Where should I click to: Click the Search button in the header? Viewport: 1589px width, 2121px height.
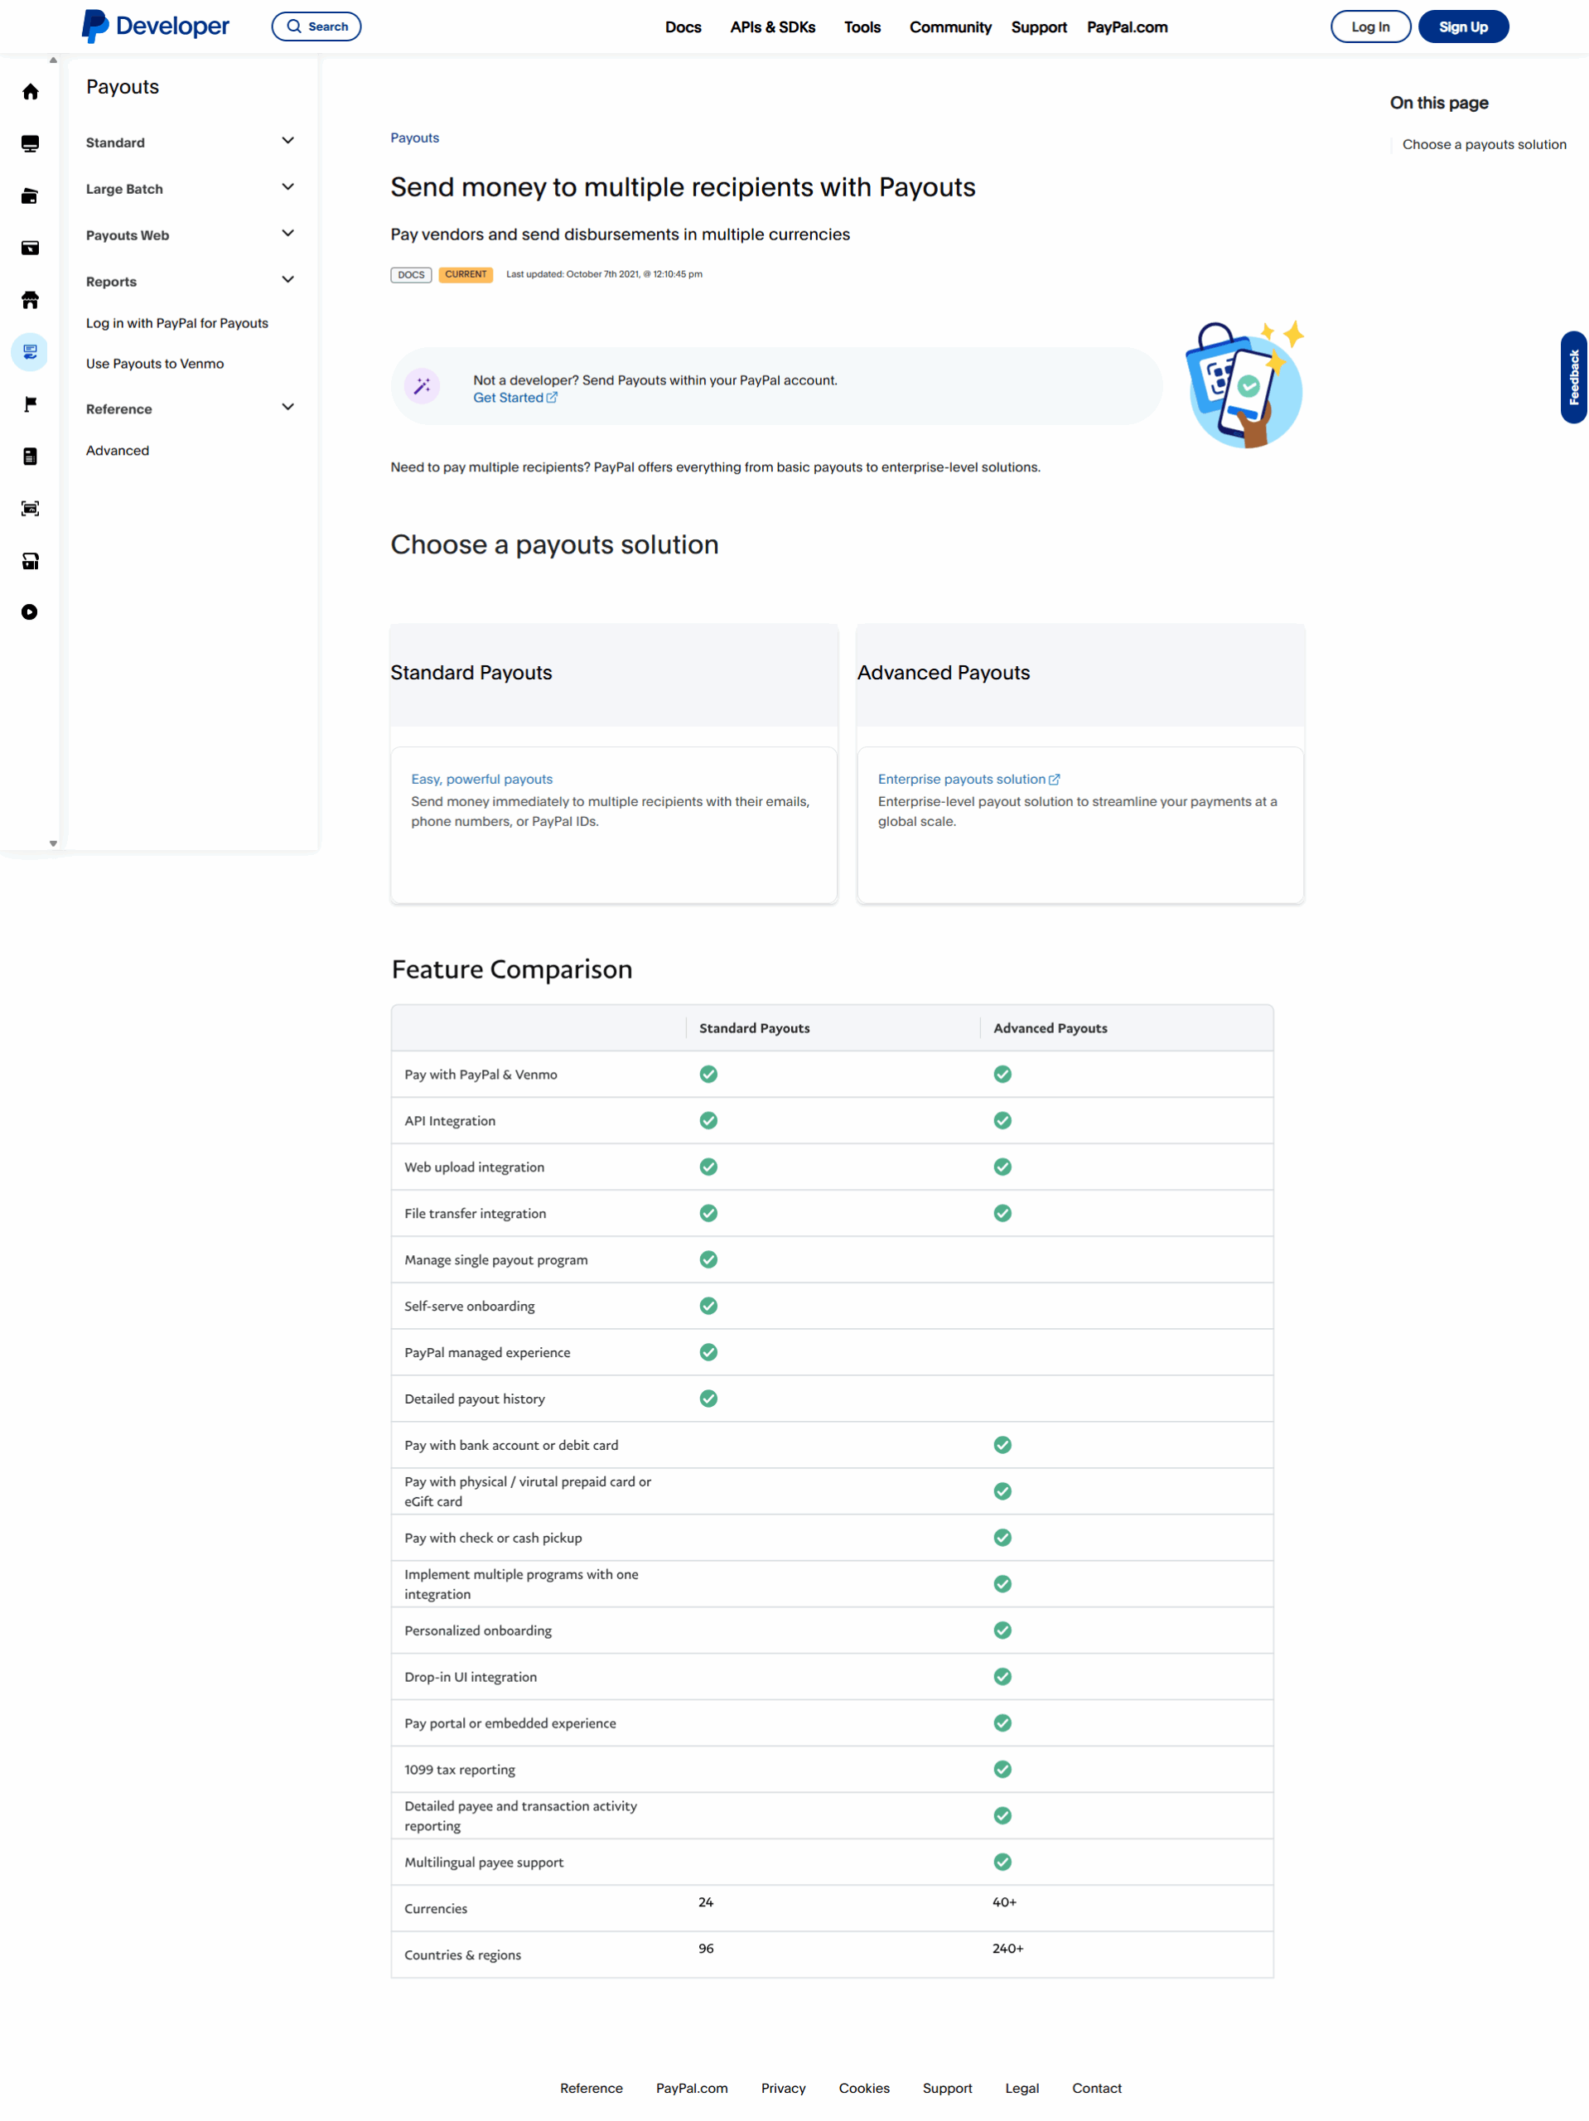coord(316,27)
